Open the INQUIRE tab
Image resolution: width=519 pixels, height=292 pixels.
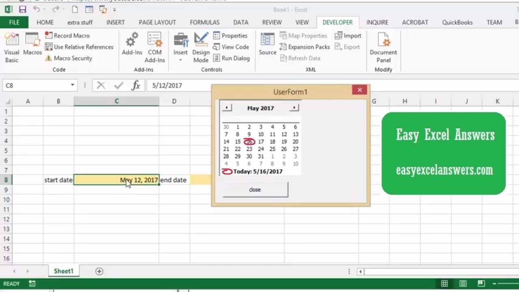(377, 22)
